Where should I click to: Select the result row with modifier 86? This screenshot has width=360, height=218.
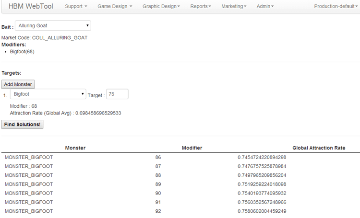158,157
